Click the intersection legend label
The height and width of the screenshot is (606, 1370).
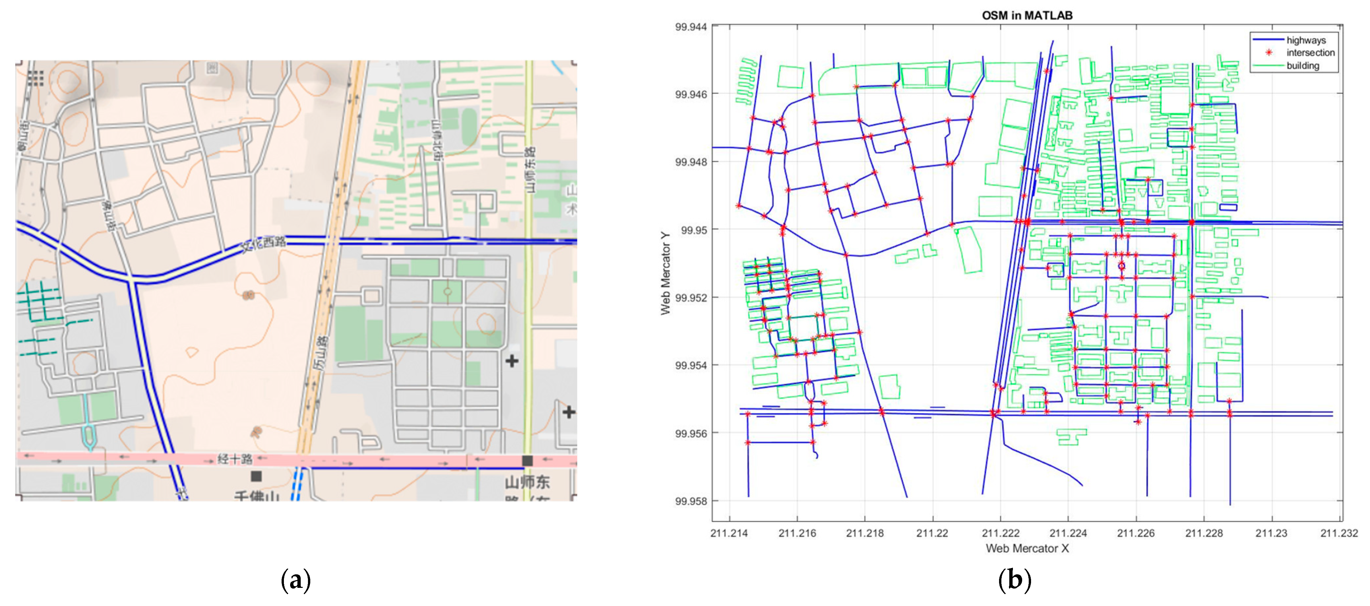(1310, 53)
